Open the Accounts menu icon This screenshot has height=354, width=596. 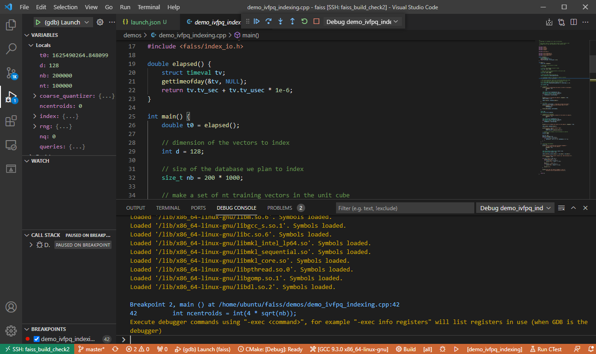tap(11, 307)
